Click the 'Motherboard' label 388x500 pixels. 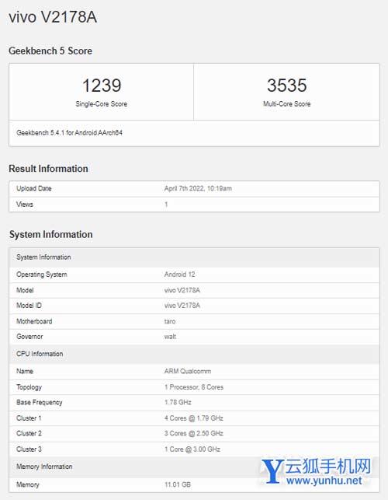(34, 321)
